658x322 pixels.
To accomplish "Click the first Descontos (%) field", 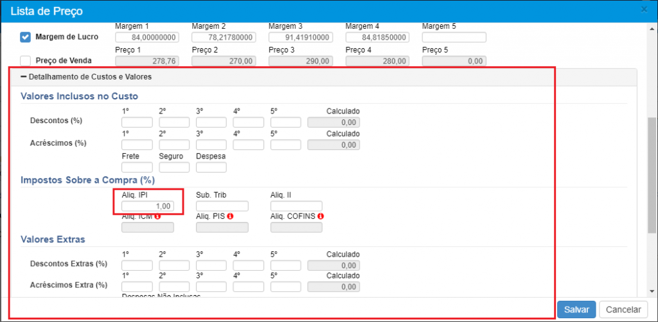I will [x=137, y=123].
